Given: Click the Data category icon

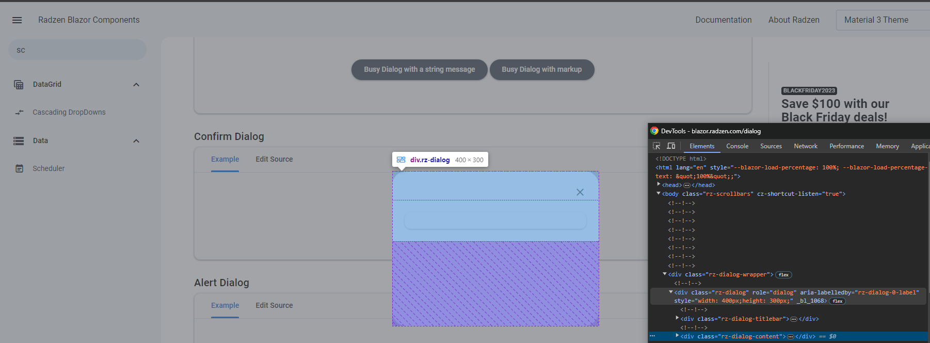Looking at the screenshot, I should tap(19, 141).
